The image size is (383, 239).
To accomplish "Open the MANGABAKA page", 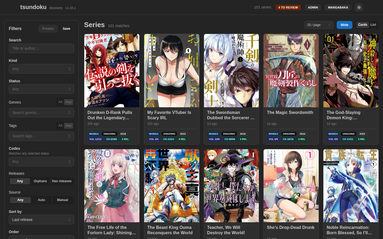I will coord(338,7).
